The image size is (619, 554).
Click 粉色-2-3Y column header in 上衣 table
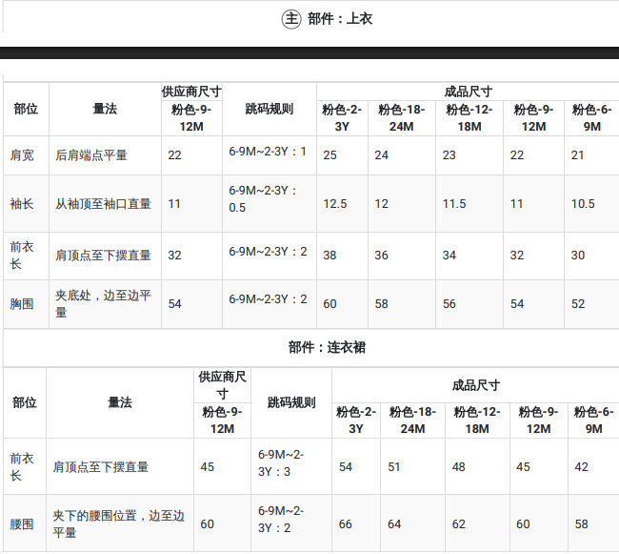342,117
